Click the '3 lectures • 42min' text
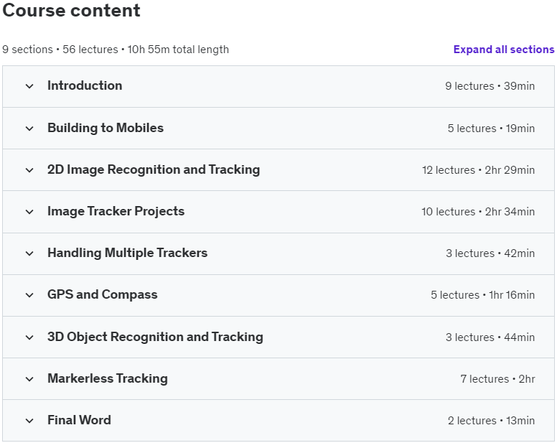The width and height of the screenshot is (557, 443). [x=490, y=253]
